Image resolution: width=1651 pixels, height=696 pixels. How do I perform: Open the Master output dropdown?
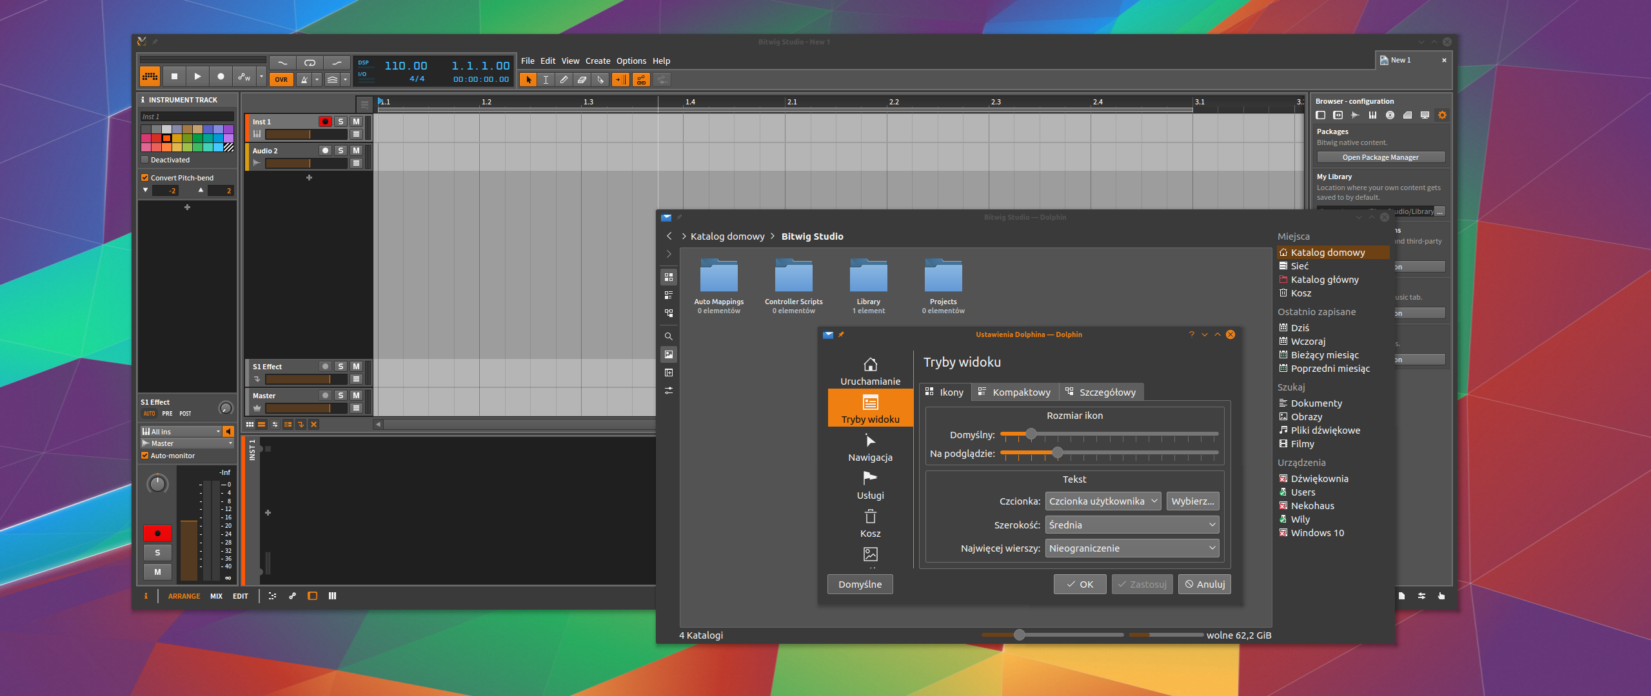point(187,443)
